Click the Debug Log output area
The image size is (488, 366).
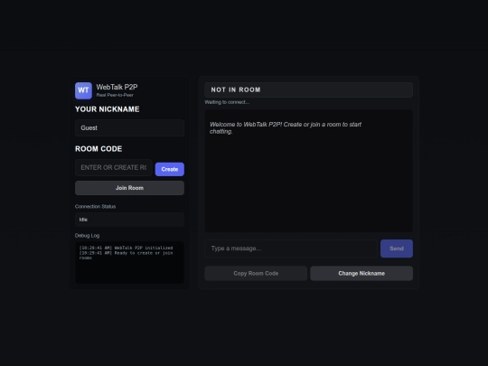129,263
